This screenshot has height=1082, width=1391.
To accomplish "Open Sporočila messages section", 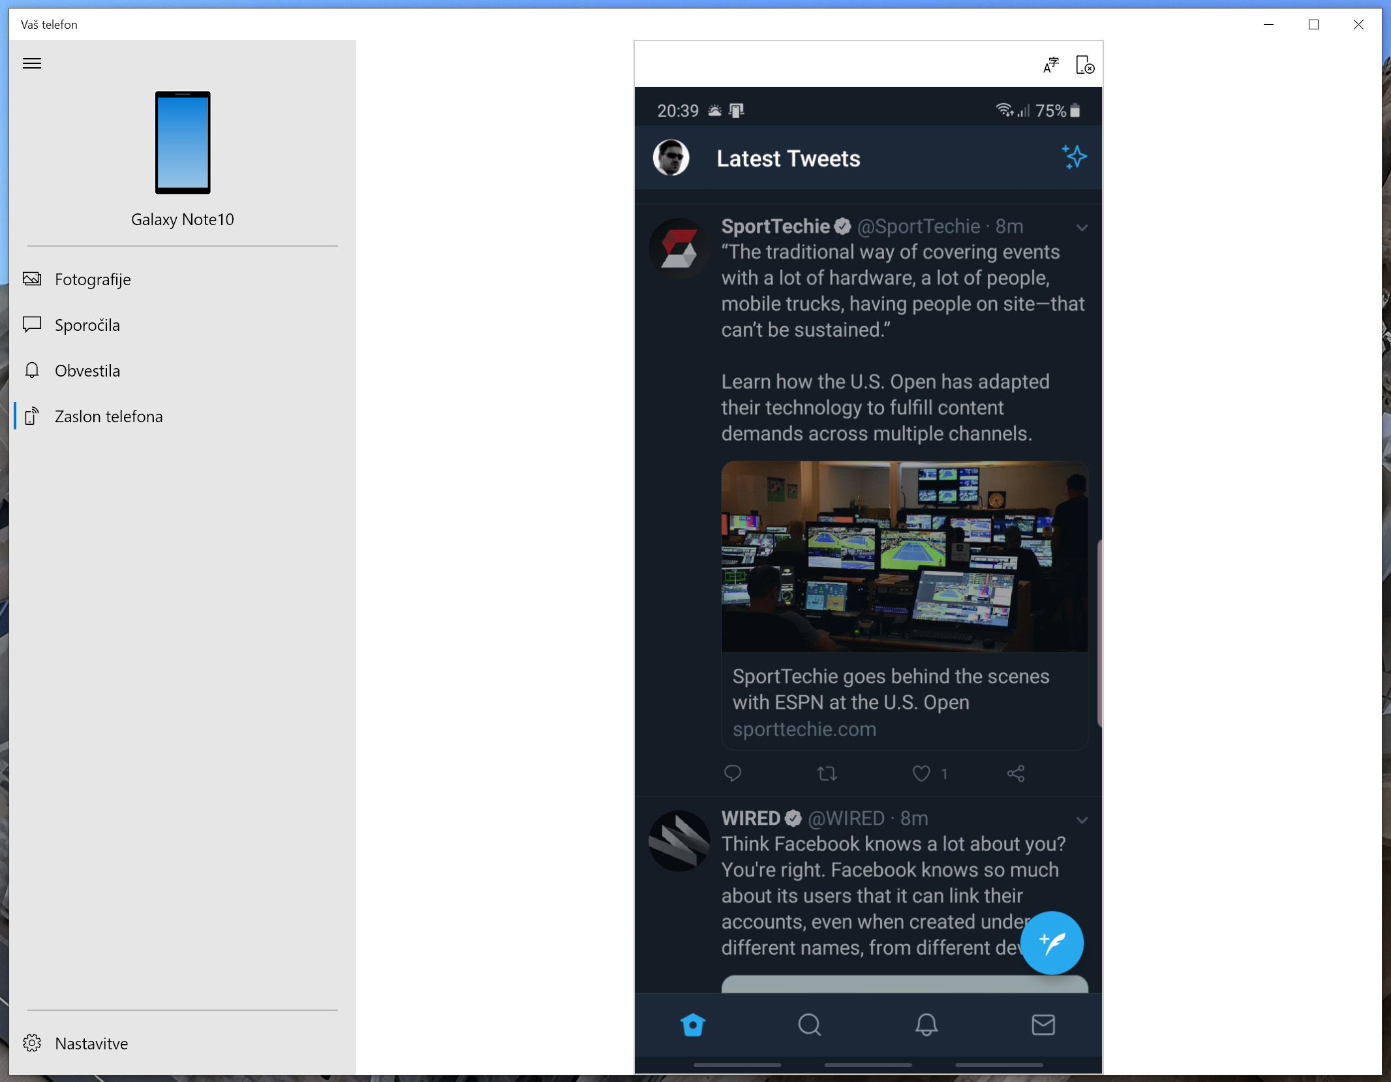I will point(87,325).
